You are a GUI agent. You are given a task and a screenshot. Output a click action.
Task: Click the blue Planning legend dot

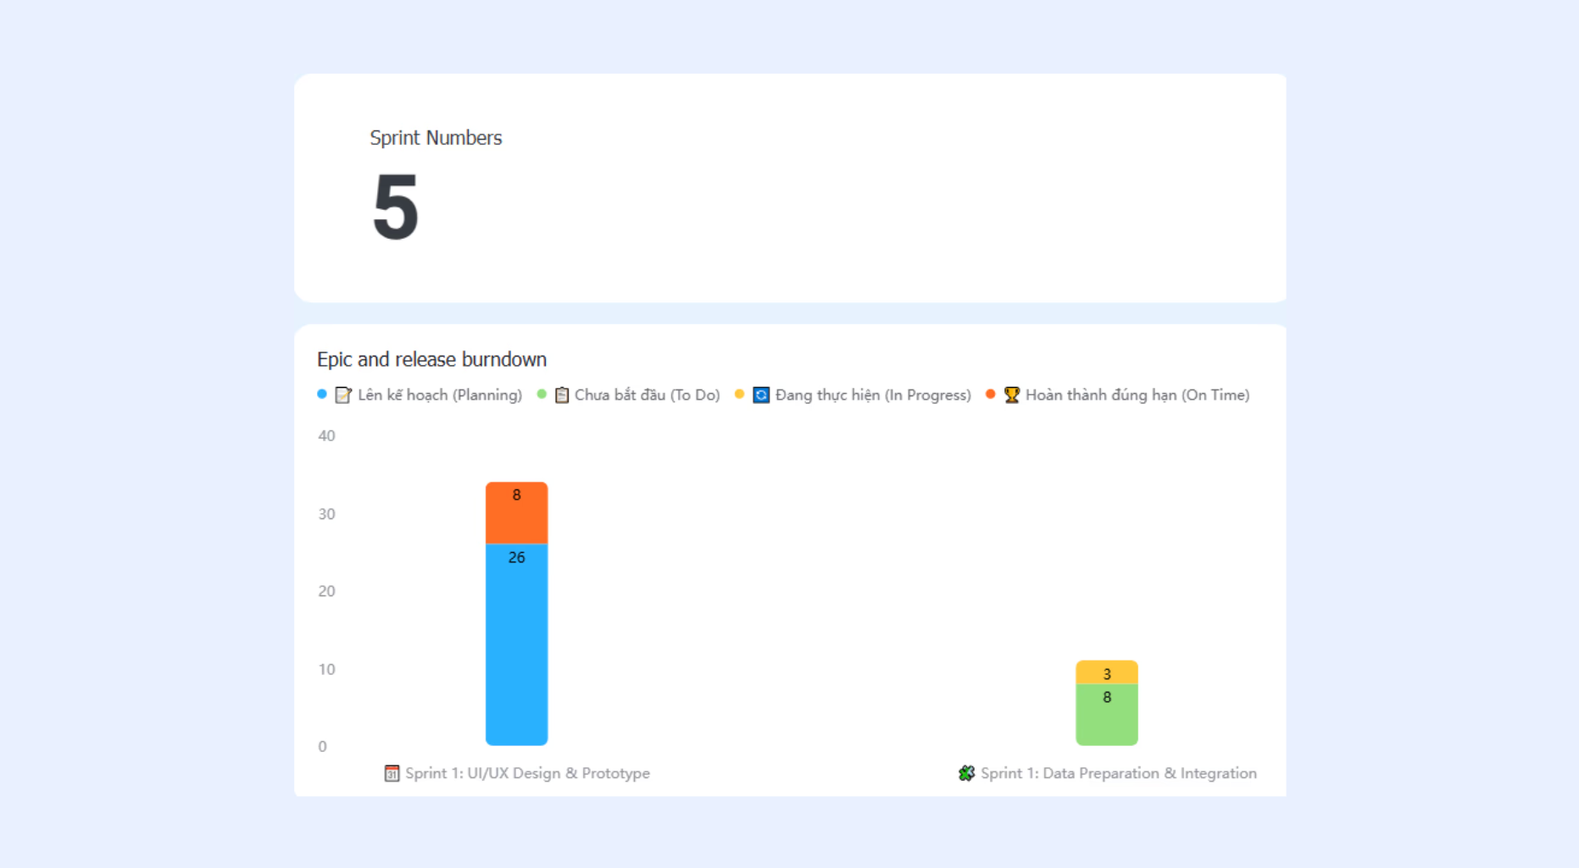click(x=322, y=395)
